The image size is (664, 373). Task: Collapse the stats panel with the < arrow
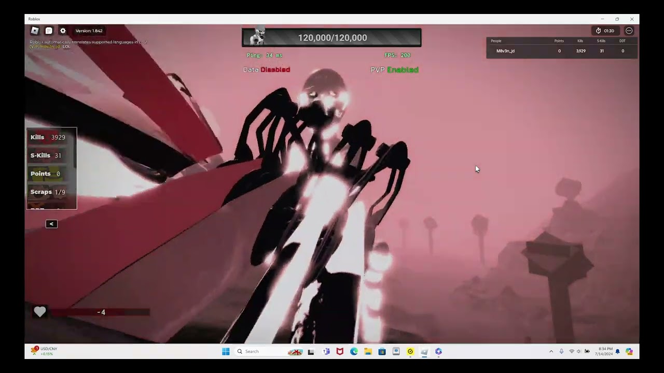51,224
